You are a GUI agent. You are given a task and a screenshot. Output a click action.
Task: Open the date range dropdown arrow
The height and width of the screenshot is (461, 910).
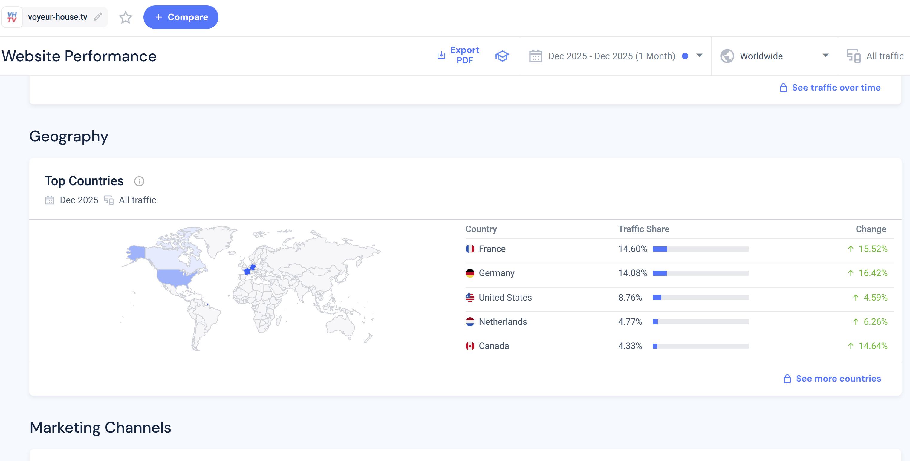699,56
